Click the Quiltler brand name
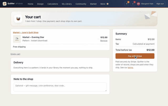 (11, 3)
